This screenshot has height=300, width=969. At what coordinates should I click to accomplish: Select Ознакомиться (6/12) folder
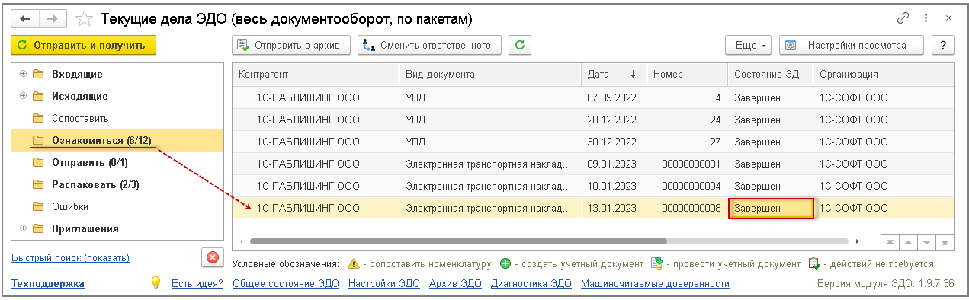click(101, 141)
